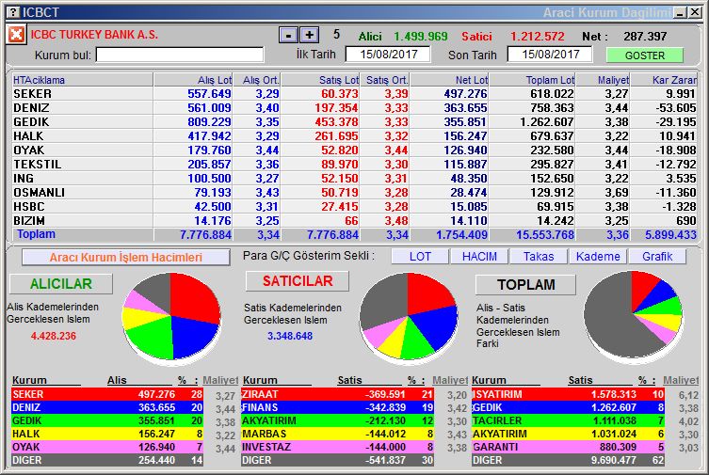709x475 pixels.
Task: Click the green TACIRLER total row
Action: [x=568, y=420]
